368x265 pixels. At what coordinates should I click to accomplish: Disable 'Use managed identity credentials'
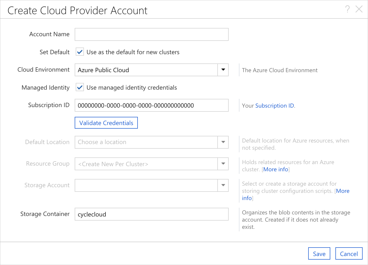tap(80, 87)
